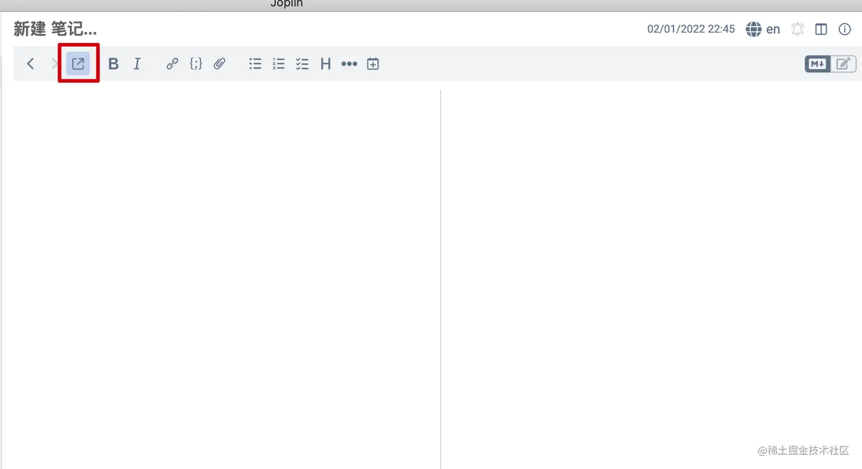This screenshot has width=862, height=469.
Task: Apply heading formatting
Action: (326, 64)
